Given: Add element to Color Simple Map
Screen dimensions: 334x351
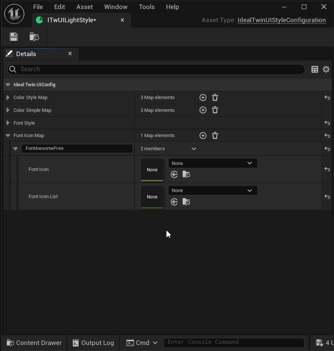Looking at the screenshot, I should tap(203, 110).
